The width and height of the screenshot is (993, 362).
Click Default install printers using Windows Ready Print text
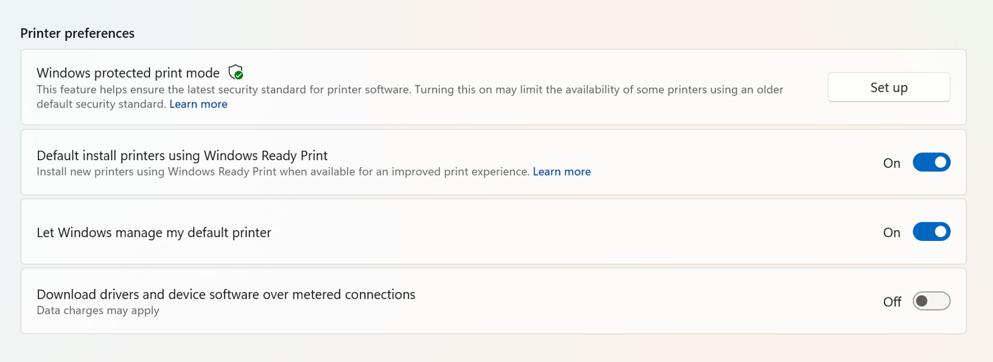182,156
